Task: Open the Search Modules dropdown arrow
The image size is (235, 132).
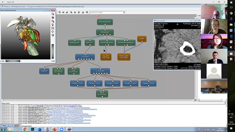Action: (x=124, y=13)
